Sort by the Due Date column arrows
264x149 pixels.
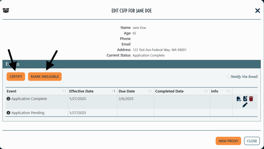(x=150, y=91)
